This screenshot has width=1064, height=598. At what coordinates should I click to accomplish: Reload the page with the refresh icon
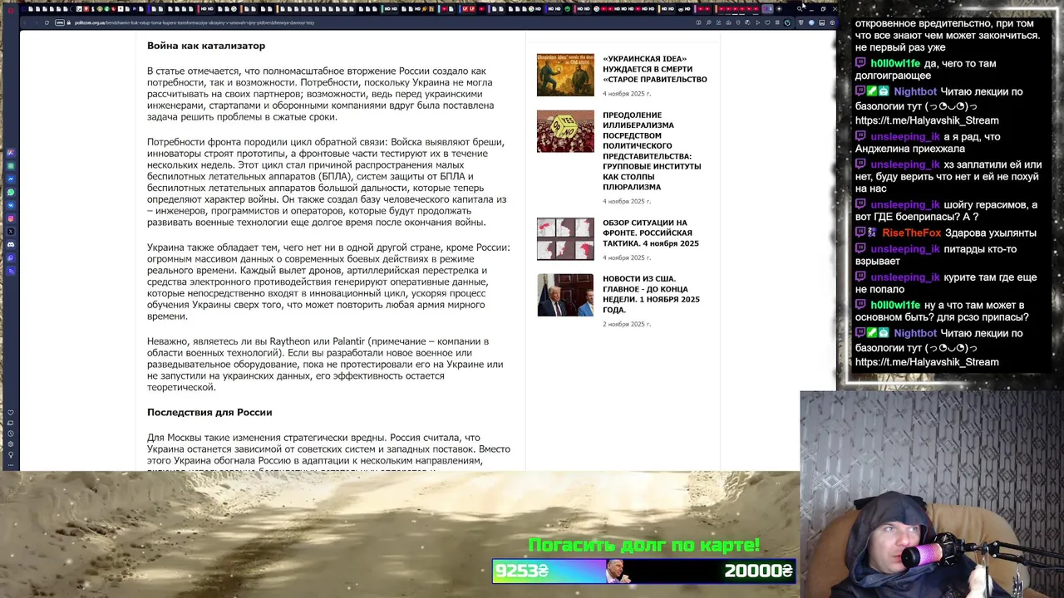(47, 22)
